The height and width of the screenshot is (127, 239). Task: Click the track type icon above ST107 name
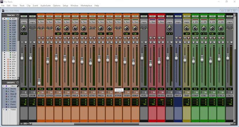tap(43, 92)
